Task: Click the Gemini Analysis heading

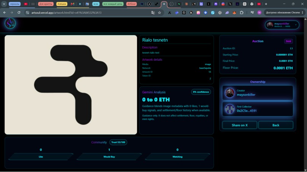Action: pos(154,92)
